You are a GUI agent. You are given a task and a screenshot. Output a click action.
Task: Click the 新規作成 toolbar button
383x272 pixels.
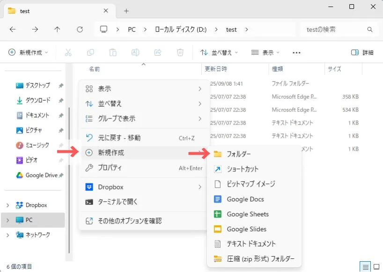pyautogui.click(x=29, y=53)
